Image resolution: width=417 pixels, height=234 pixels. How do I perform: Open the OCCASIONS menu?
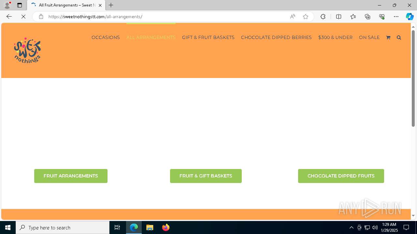click(106, 37)
